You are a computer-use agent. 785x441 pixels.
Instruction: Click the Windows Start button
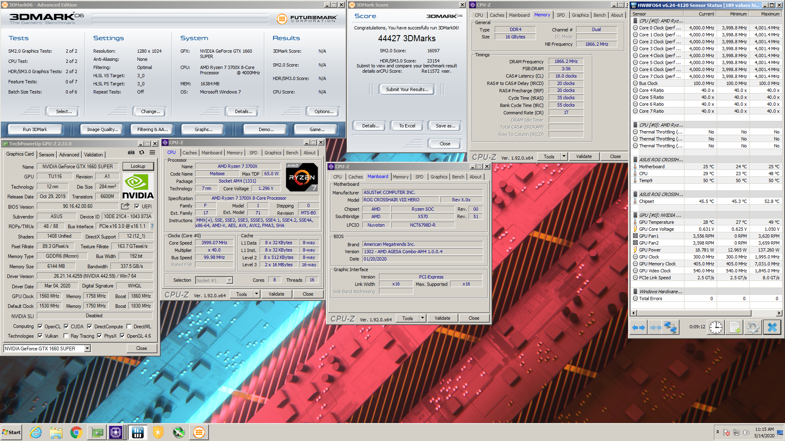coord(11,432)
